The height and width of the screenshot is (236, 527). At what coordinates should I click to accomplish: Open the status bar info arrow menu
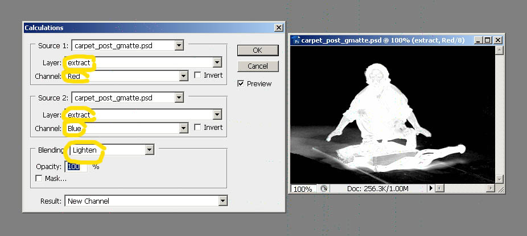[431, 188]
